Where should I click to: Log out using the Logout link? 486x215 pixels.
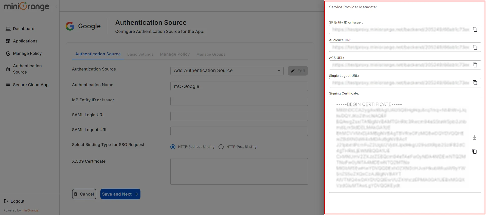(x=17, y=201)
